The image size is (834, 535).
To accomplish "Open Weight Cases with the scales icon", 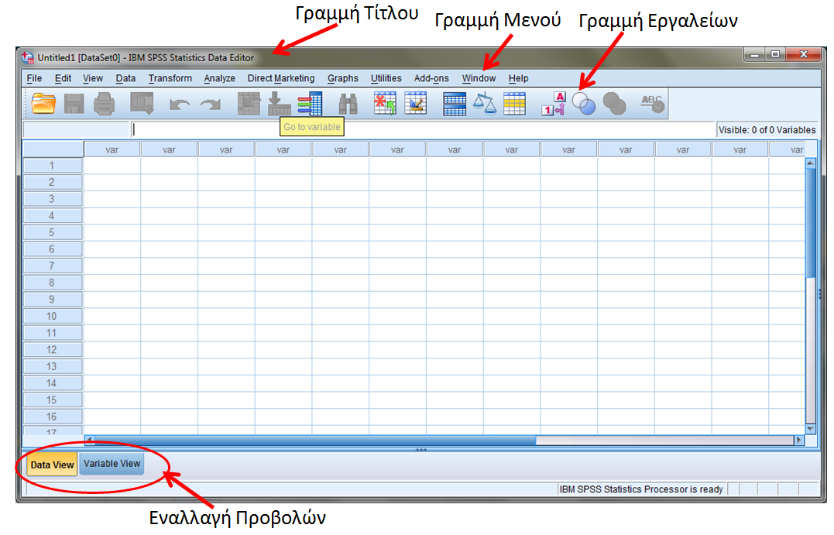I will (x=485, y=103).
